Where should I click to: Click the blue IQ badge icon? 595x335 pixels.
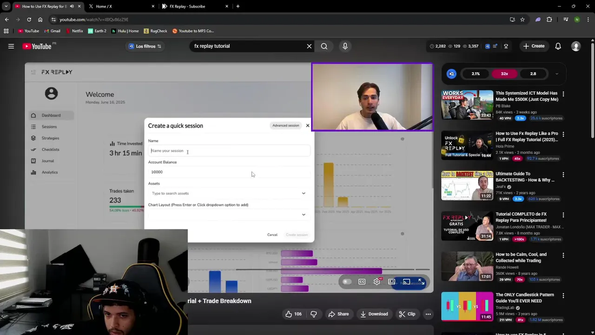point(451,74)
